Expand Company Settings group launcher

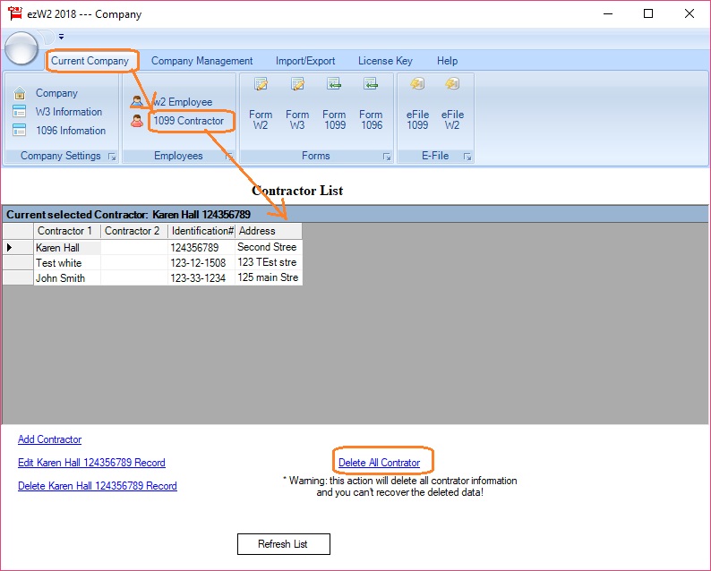coord(112,157)
